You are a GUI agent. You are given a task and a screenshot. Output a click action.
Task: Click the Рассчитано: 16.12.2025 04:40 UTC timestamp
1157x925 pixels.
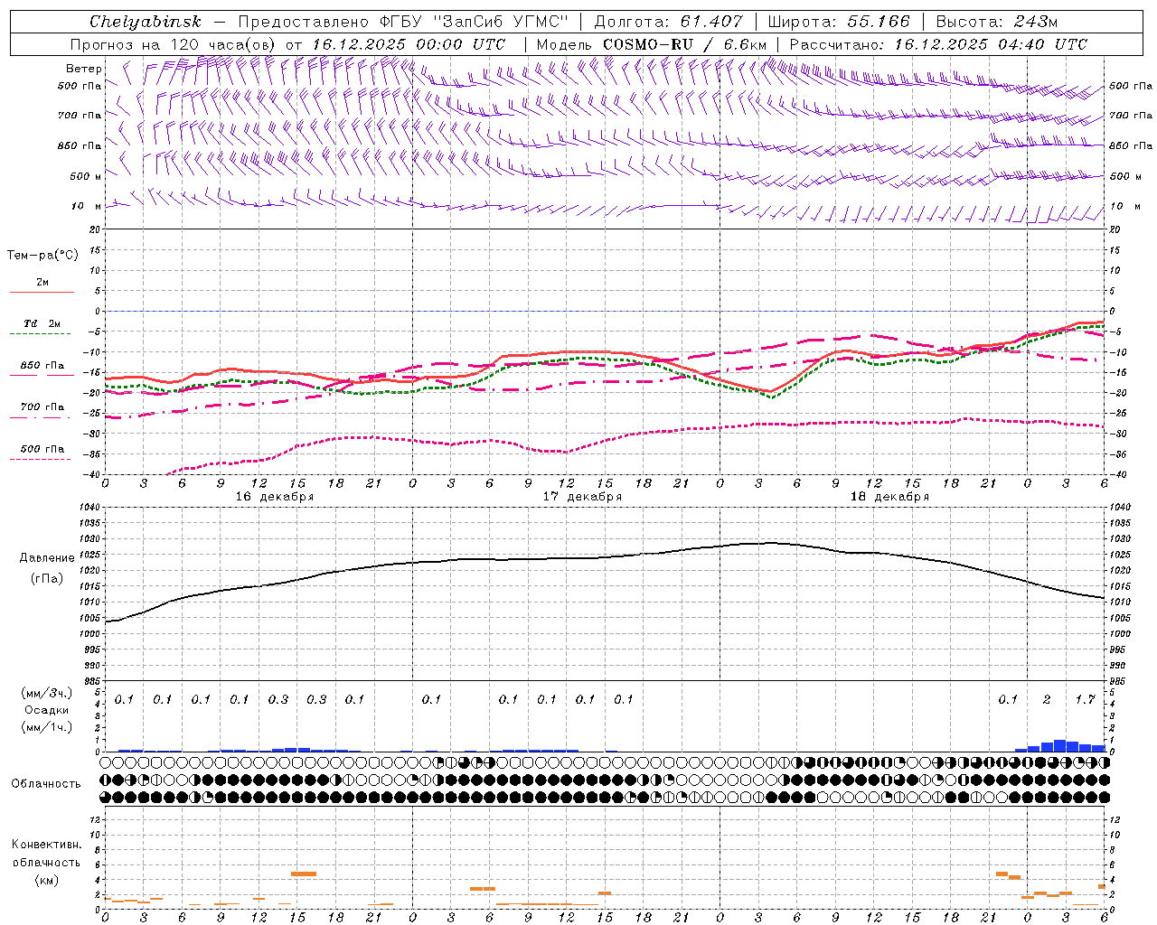click(938, 44)
